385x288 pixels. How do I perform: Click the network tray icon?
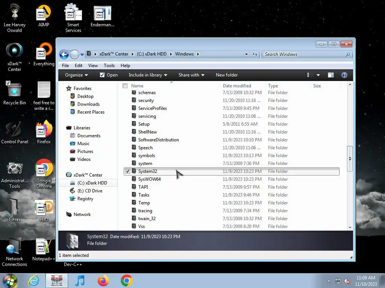pos(338,281)
